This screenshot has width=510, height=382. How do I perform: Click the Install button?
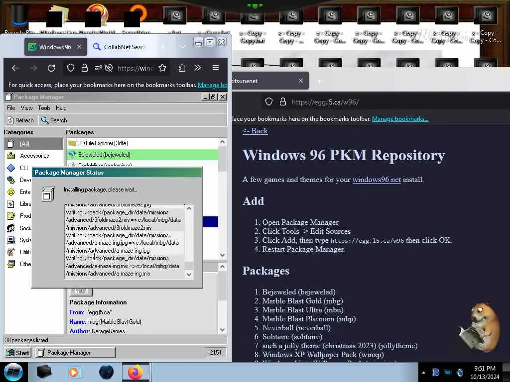81,291
